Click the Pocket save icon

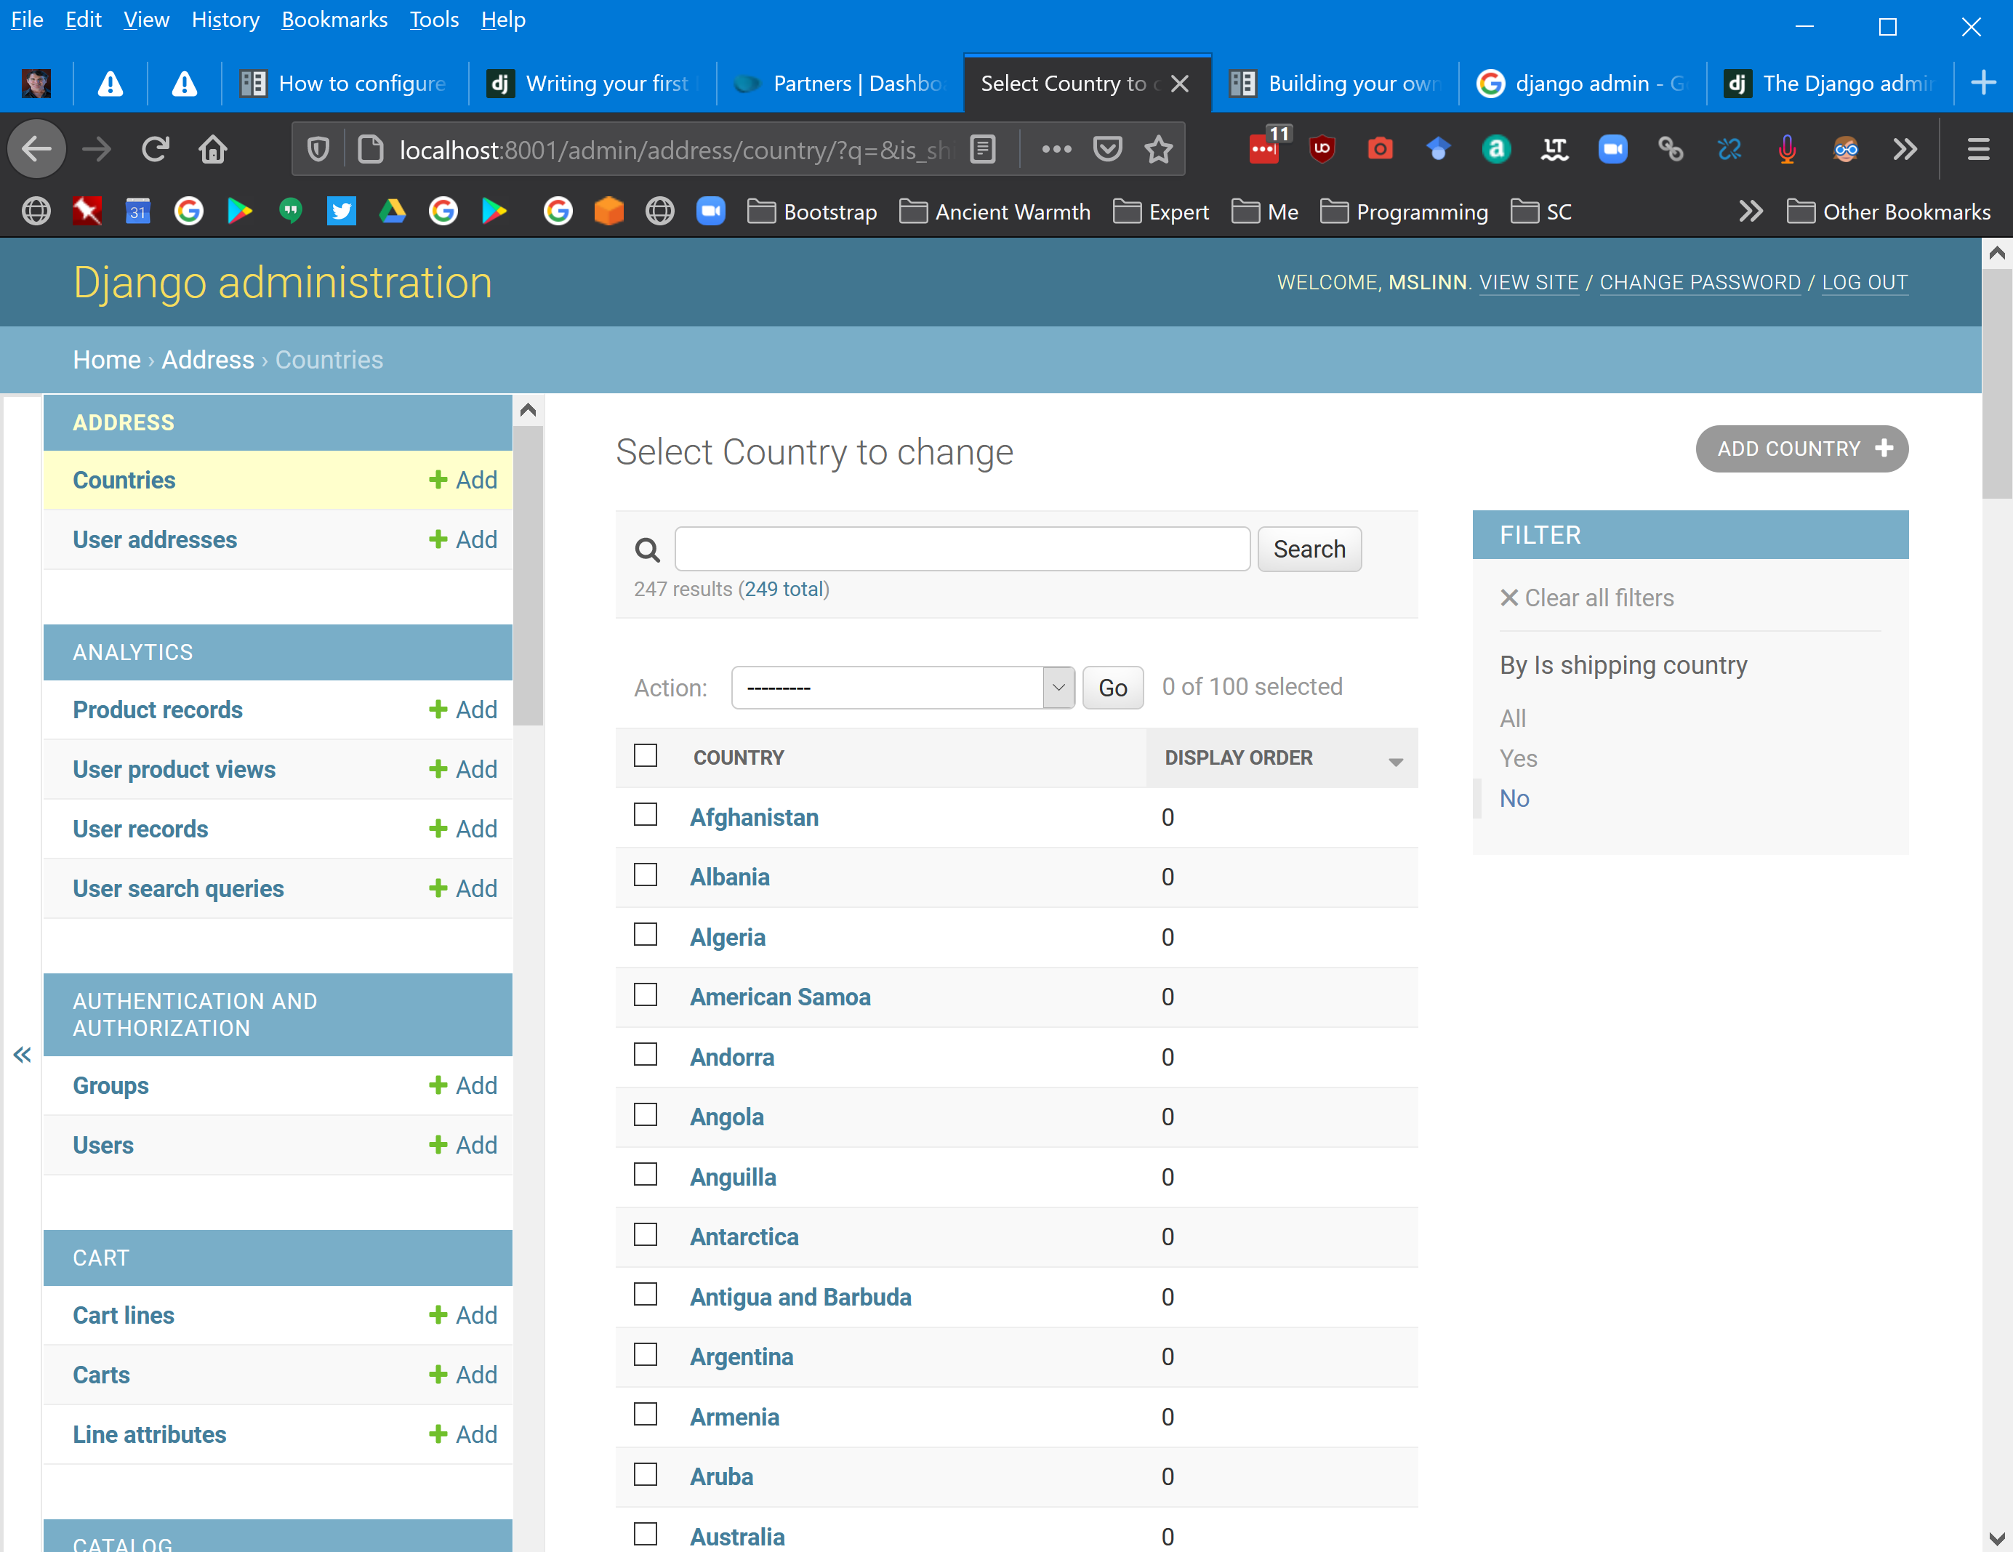pyautogui.click(x=1108, y=148)
